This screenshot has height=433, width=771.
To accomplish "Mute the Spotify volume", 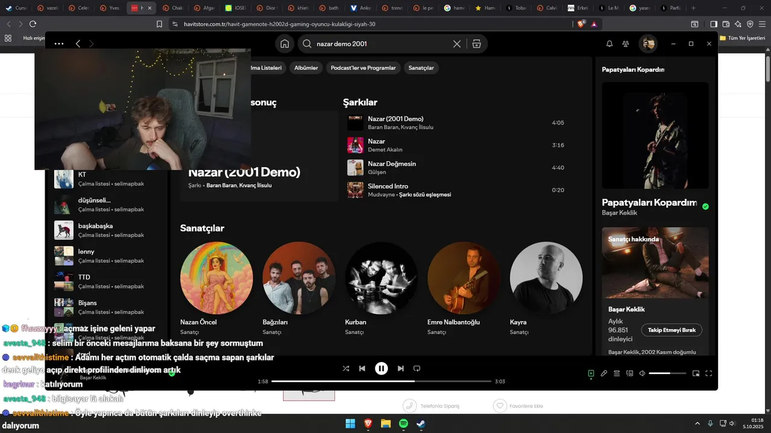I will pyautogui.click(x=642, y=373).
